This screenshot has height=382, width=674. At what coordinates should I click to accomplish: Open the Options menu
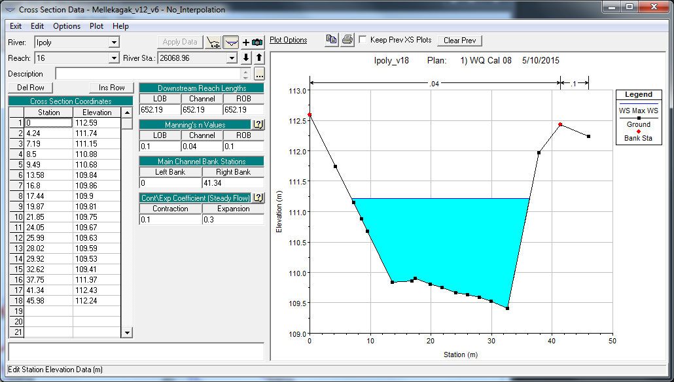point(67,26)
